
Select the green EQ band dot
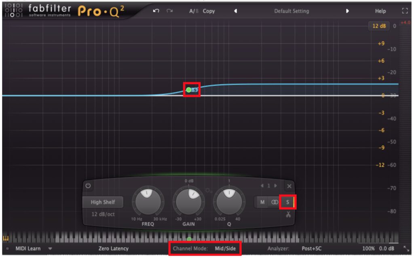(188, 90)
